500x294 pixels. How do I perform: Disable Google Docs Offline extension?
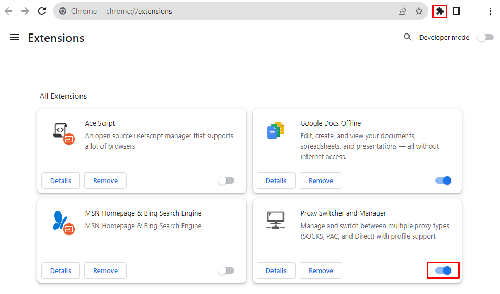tap(443, 180)
